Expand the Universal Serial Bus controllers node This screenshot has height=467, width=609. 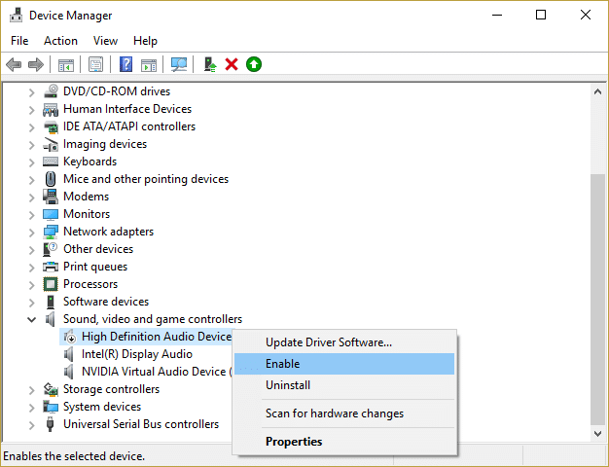tap(32, 424)
